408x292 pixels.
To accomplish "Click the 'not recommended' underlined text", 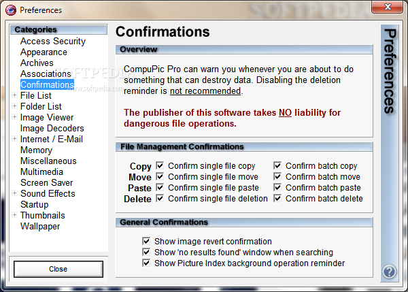I will [205, 91].
